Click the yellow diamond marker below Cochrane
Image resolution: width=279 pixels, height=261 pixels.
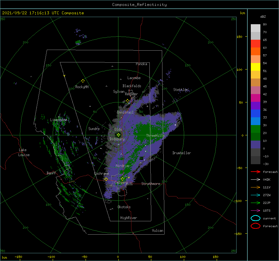[106, 179]
